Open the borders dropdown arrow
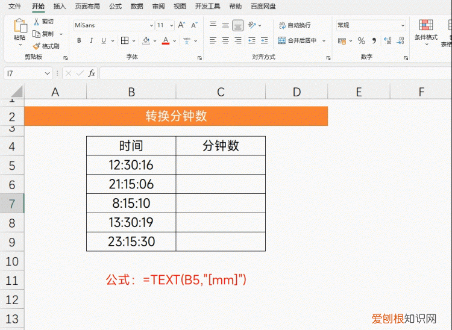452x330 pixels. pos(134,41)
